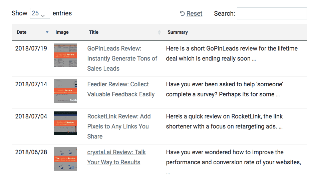Click the Summary column header

point(178,32)
